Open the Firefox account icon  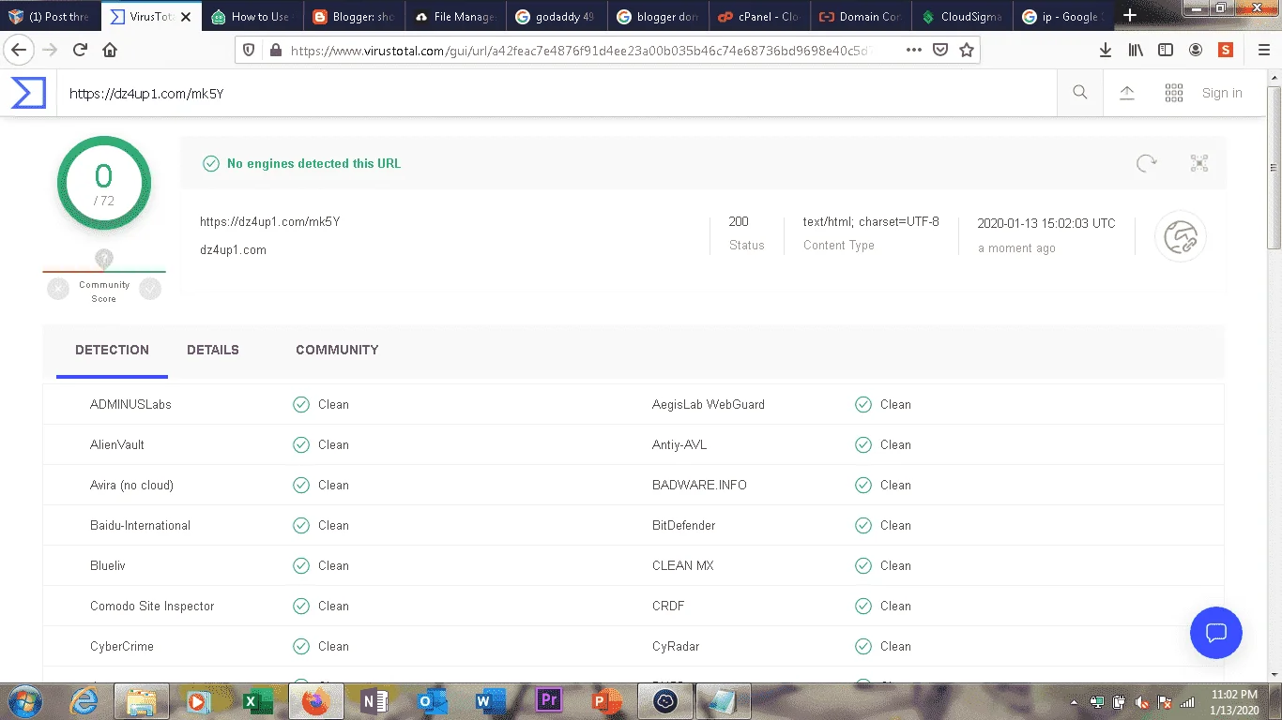click(1196, 50)
